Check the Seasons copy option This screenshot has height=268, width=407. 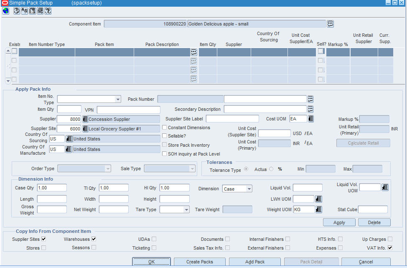pyautogui.click(x=94, y=248)
